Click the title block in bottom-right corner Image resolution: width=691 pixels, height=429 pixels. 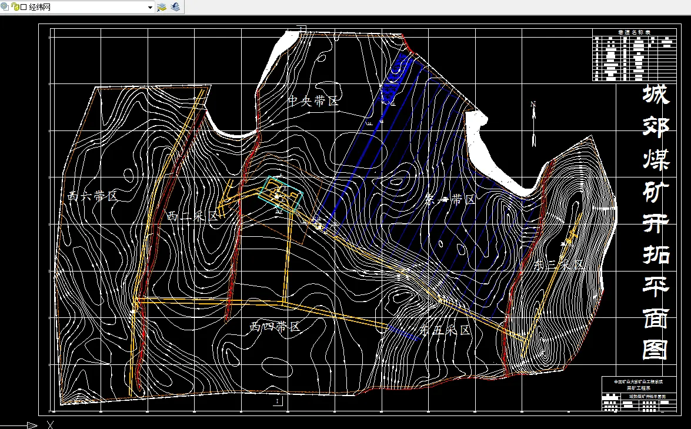(x=639, y=394)
